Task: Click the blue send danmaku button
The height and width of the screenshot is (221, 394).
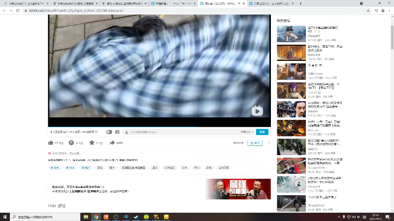Action: [x=262, y=132]
